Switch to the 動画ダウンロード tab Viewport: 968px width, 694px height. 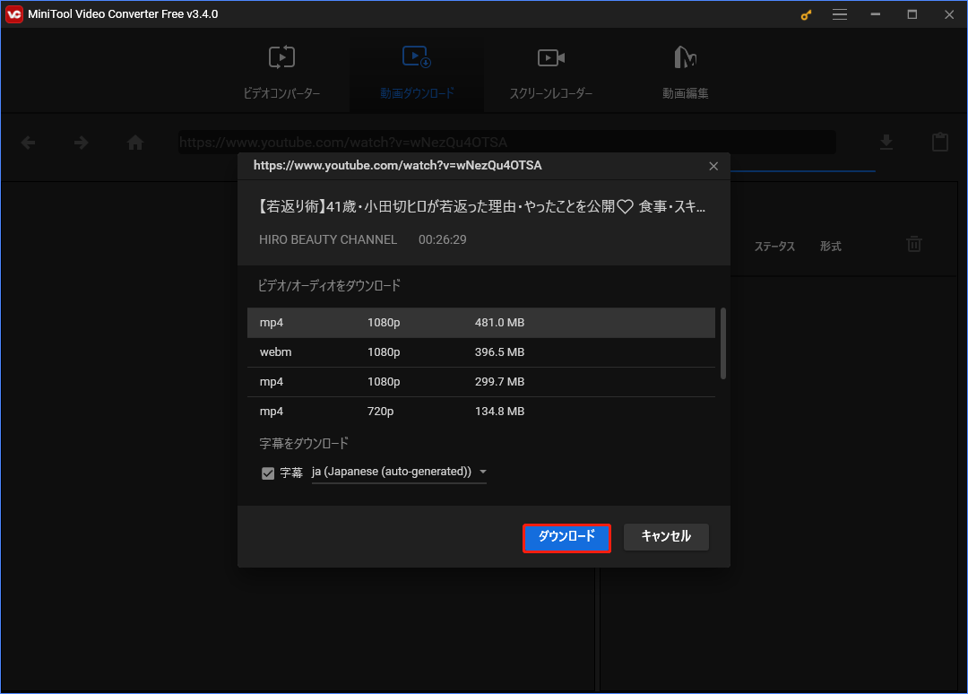coord(417,73)
